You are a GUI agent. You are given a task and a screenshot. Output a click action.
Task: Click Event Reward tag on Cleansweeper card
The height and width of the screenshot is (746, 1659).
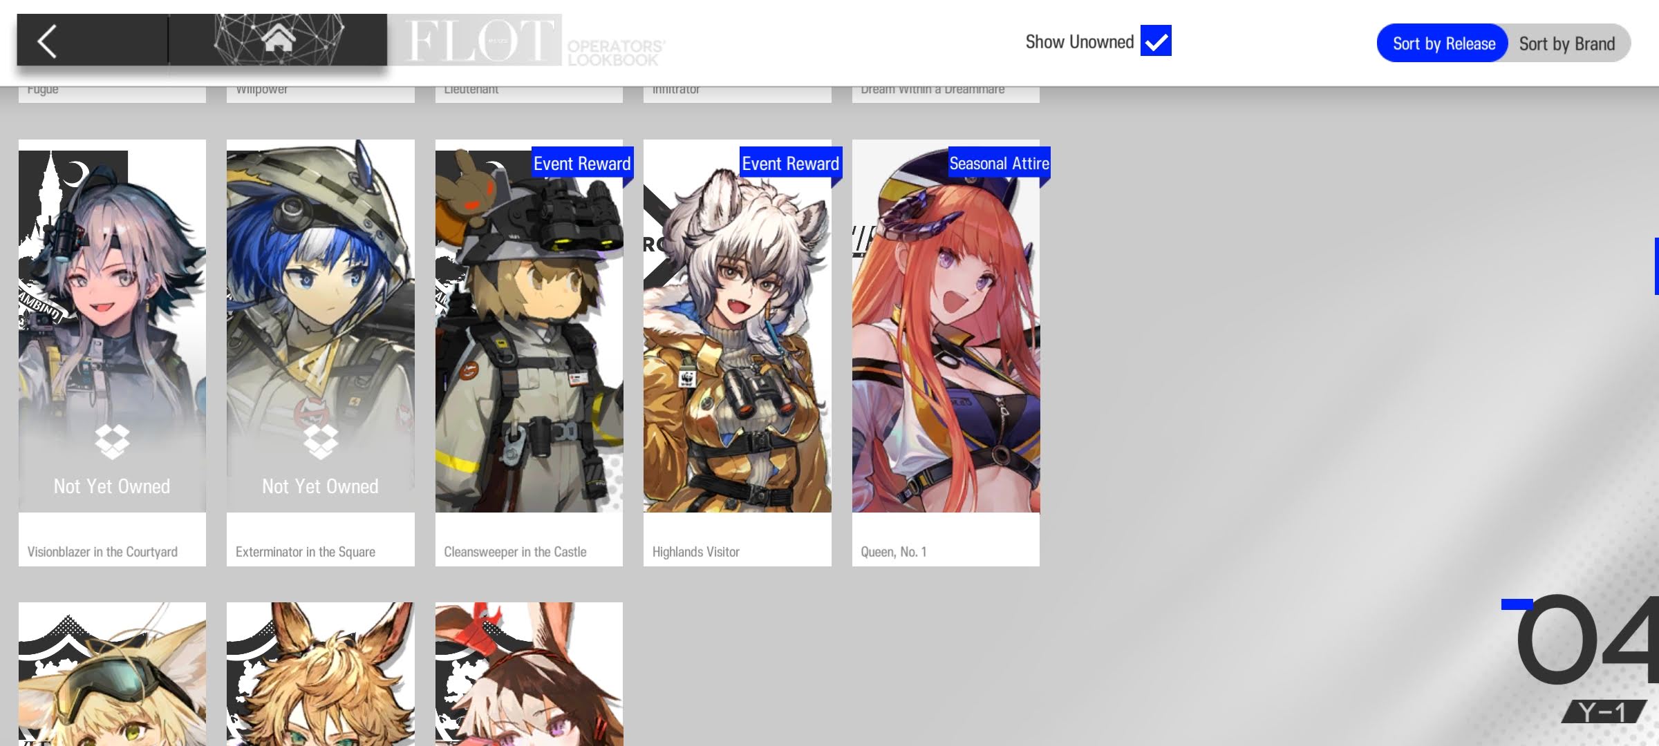click(x=582, y=163)
